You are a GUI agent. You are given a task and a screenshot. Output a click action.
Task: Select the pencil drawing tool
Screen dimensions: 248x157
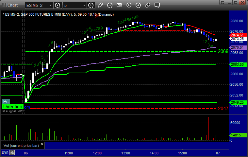[100, 5]
